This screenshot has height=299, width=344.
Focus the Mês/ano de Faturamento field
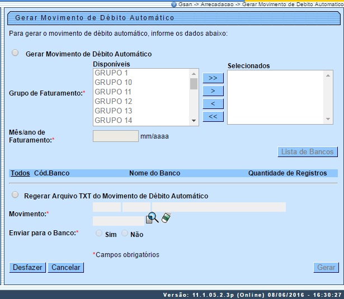click(115, 136)
